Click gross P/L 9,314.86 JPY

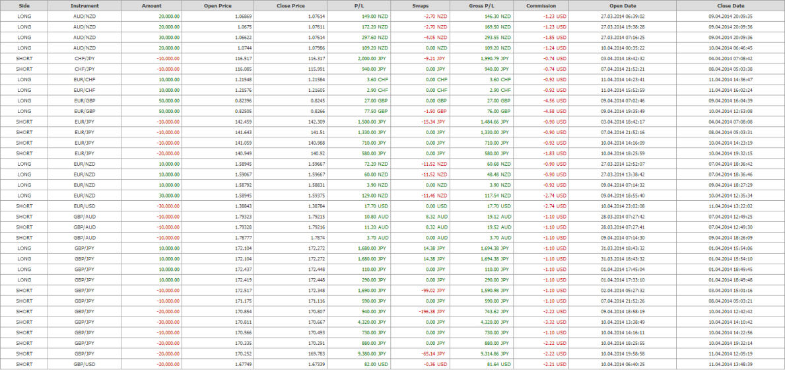click(x=495, y=353)
